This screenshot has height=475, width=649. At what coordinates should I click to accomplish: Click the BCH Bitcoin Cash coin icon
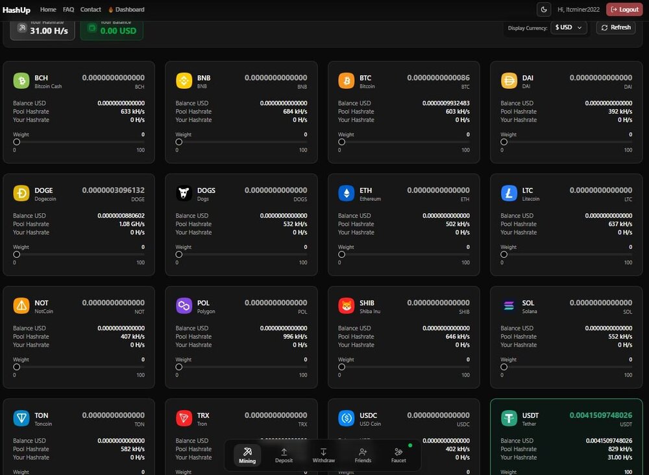coord(21,80)
